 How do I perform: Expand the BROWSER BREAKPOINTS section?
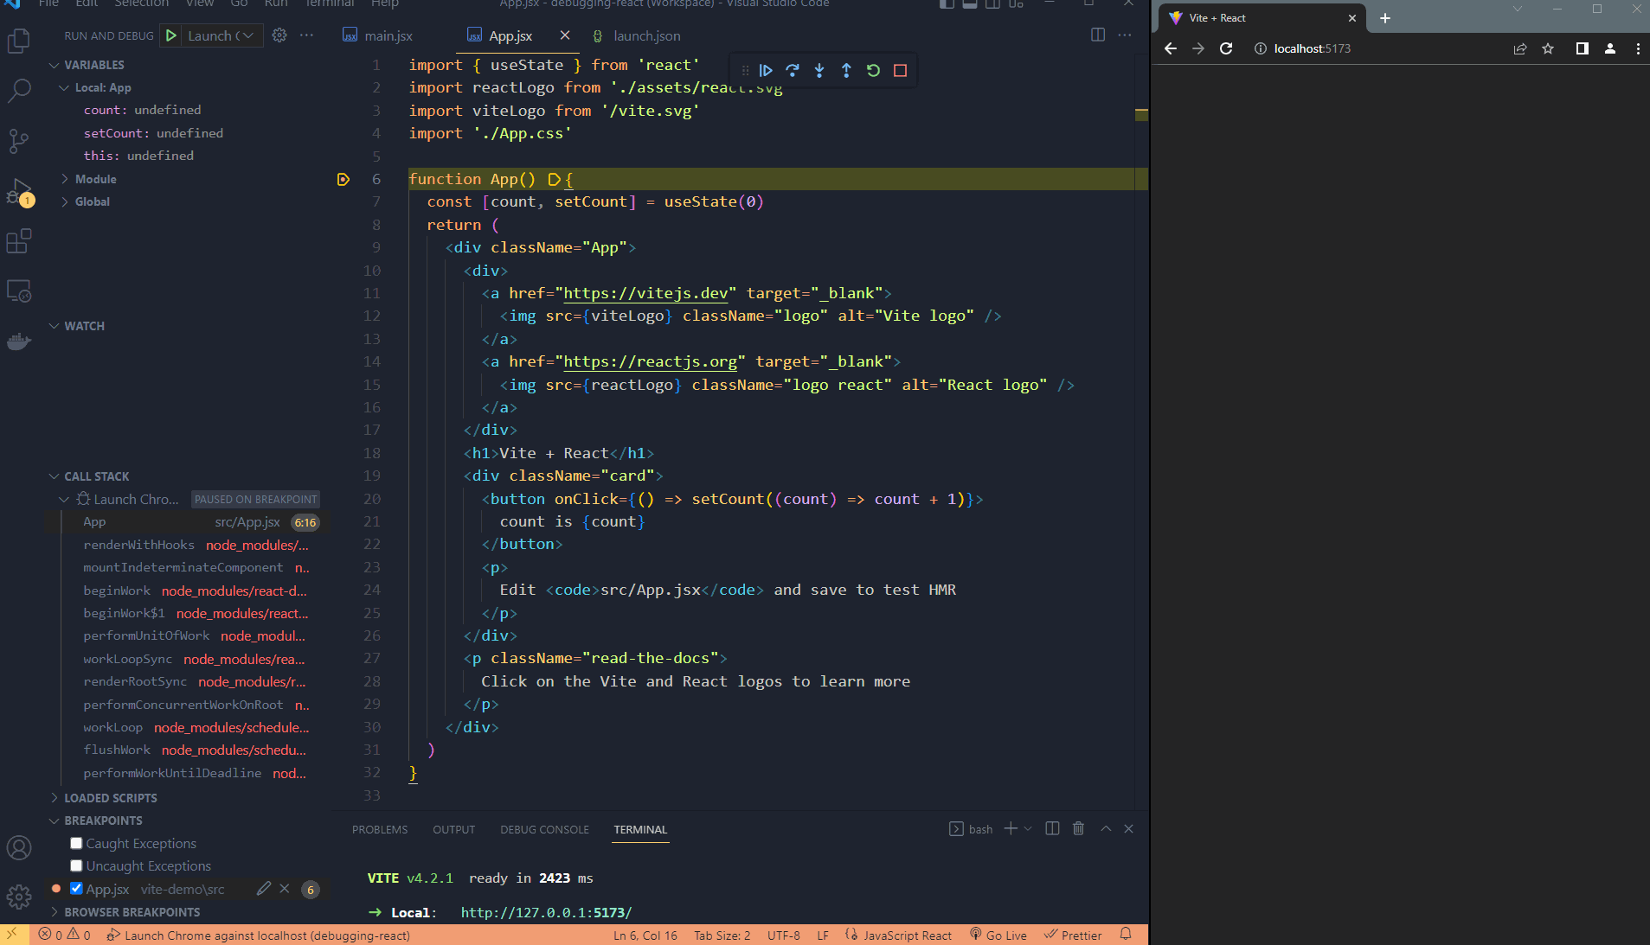[x=132, y=912]
